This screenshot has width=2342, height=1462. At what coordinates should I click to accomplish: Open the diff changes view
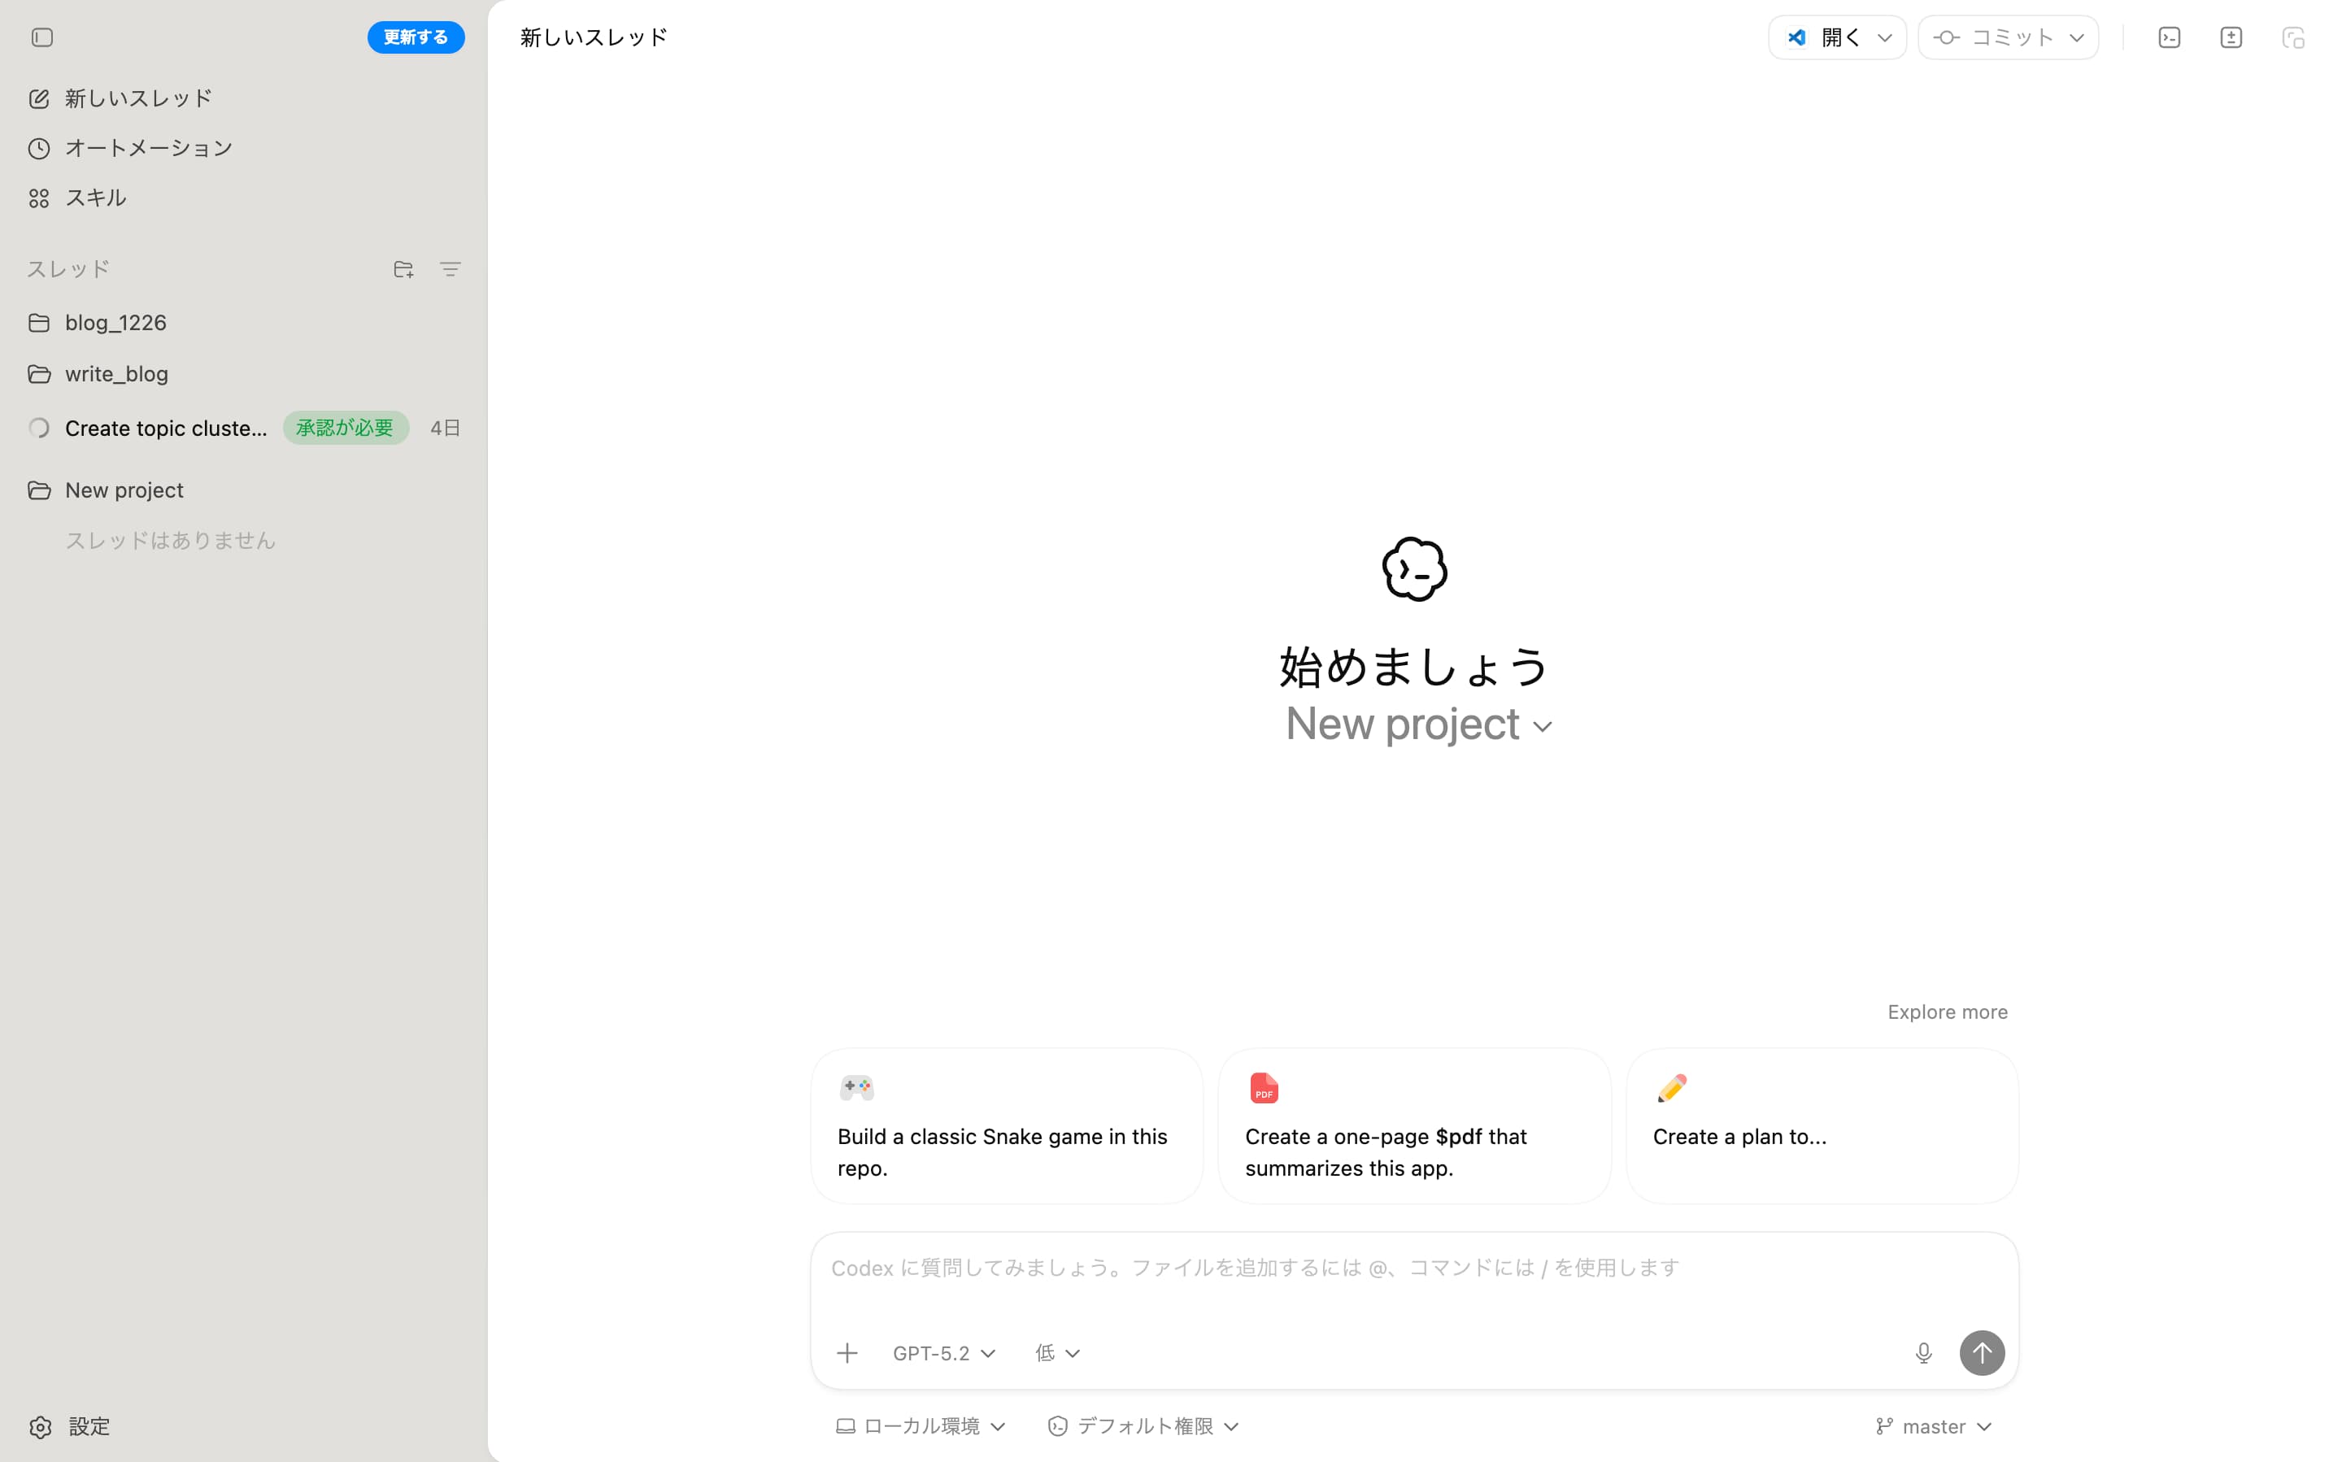pos(2231,37)
